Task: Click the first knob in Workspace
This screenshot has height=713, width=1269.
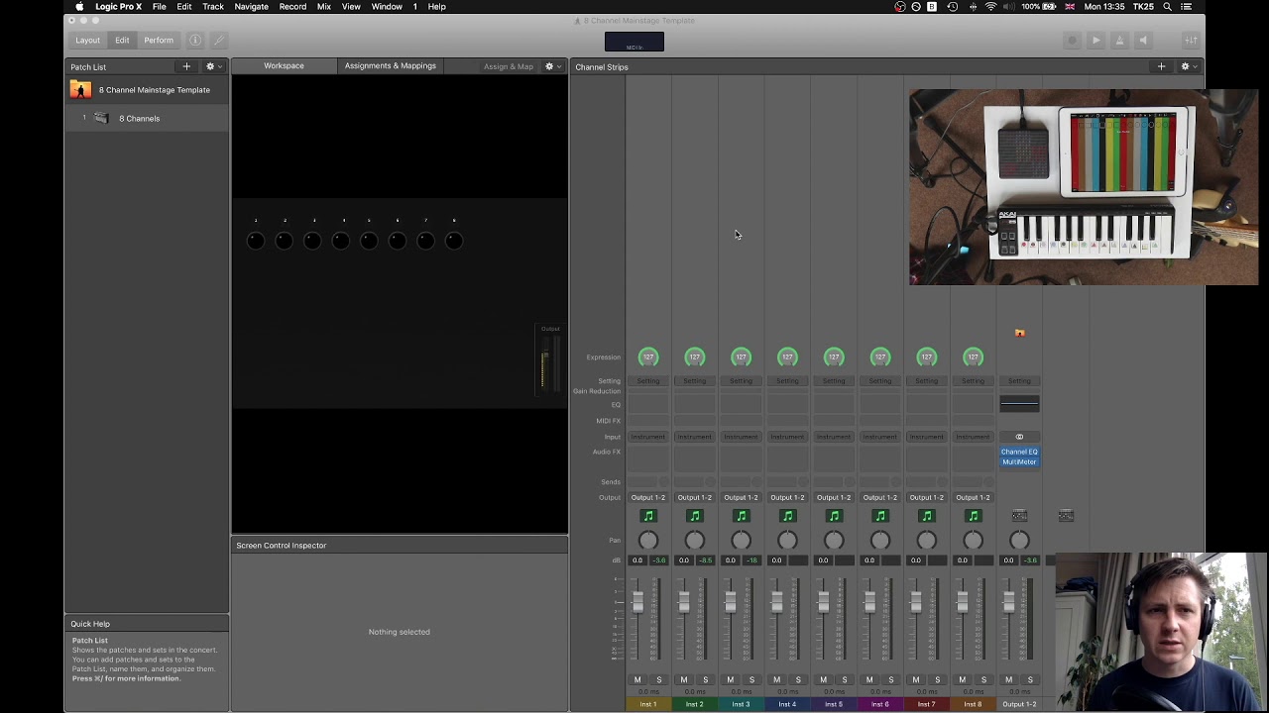Action: 256,241
